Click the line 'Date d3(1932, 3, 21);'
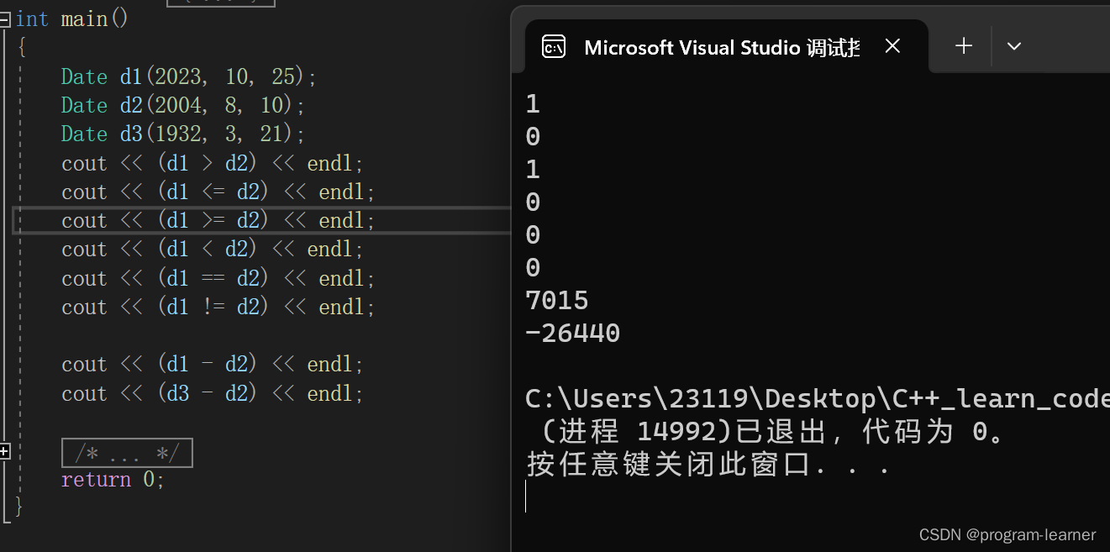Image resolution: width=1110 pixels, height=552 pixels. (183, 134)
